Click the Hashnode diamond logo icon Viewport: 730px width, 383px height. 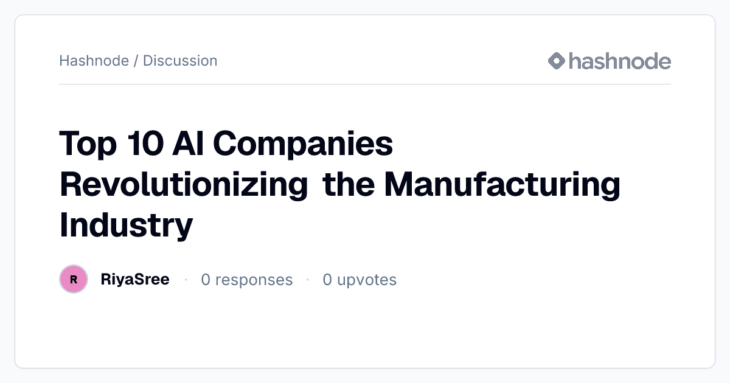pyautogui.click(x=557, y=61)
